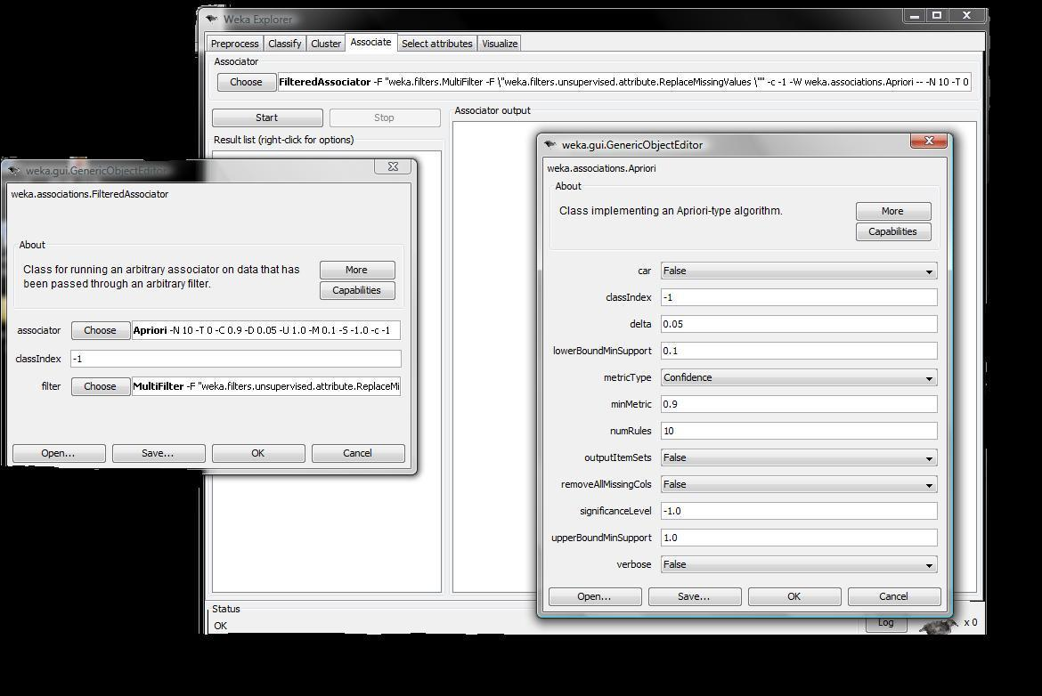The image size is (1042, 696).
Task: Close the FilteredAssociator editor window
Action: tap(393, 166)
